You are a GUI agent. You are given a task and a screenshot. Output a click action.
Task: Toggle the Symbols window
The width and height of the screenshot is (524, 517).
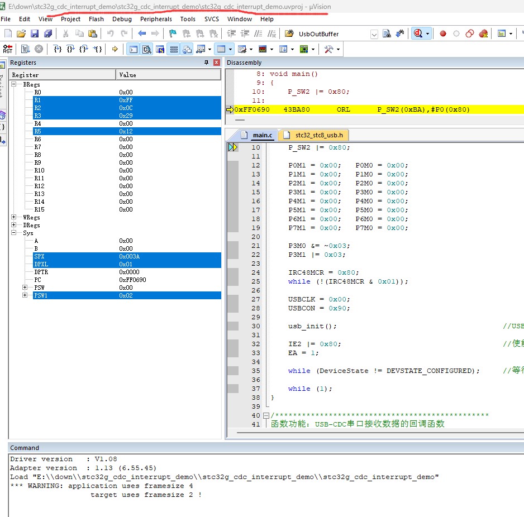160,49
